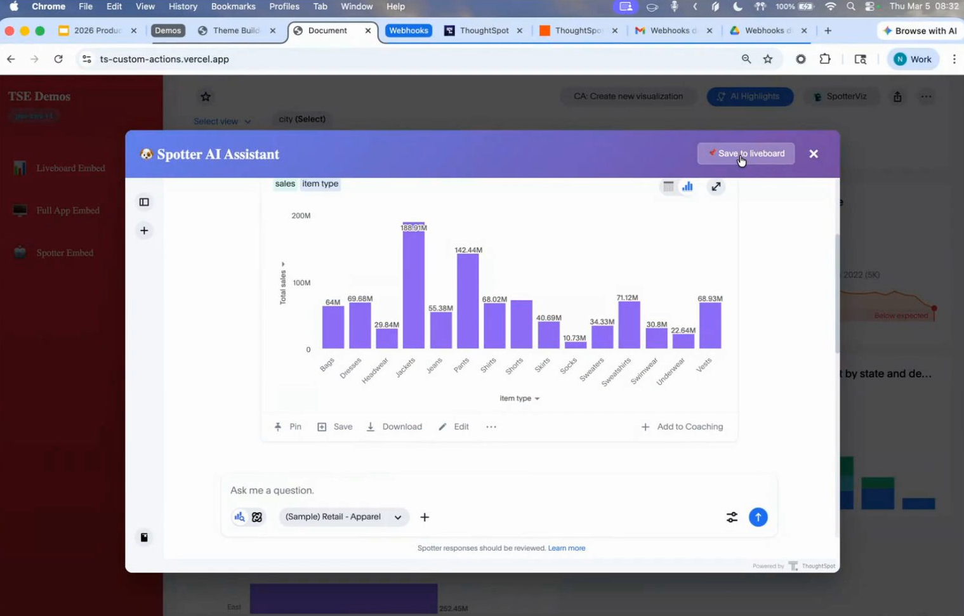Switch to table view of results
This screenshot has height=616, width=964.
click(668, 187)
